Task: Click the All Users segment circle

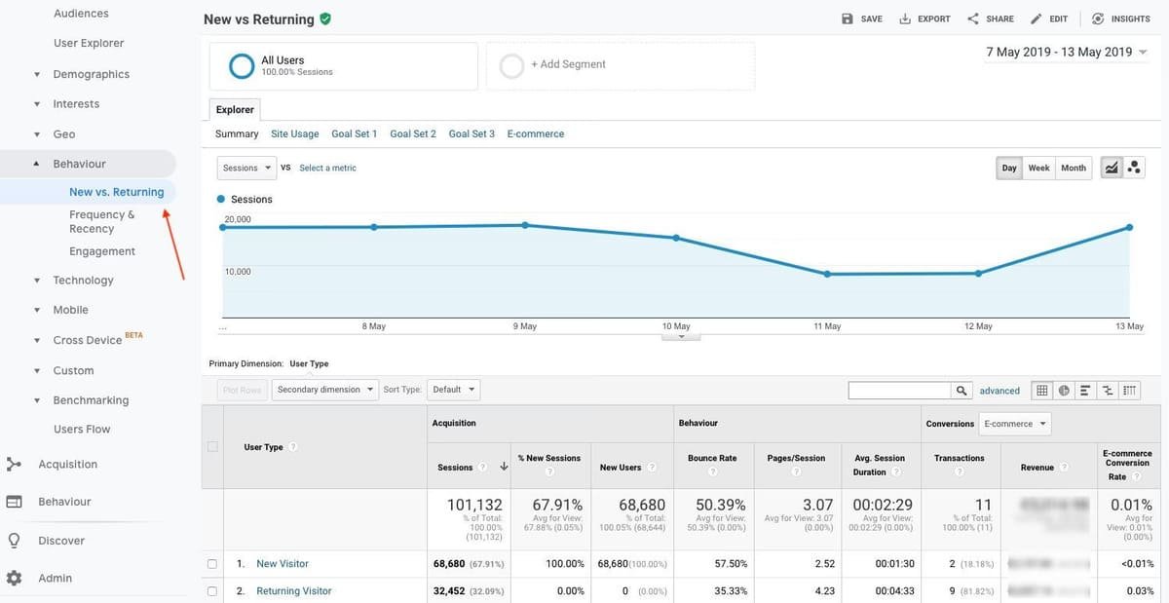Action: [242, 66]
